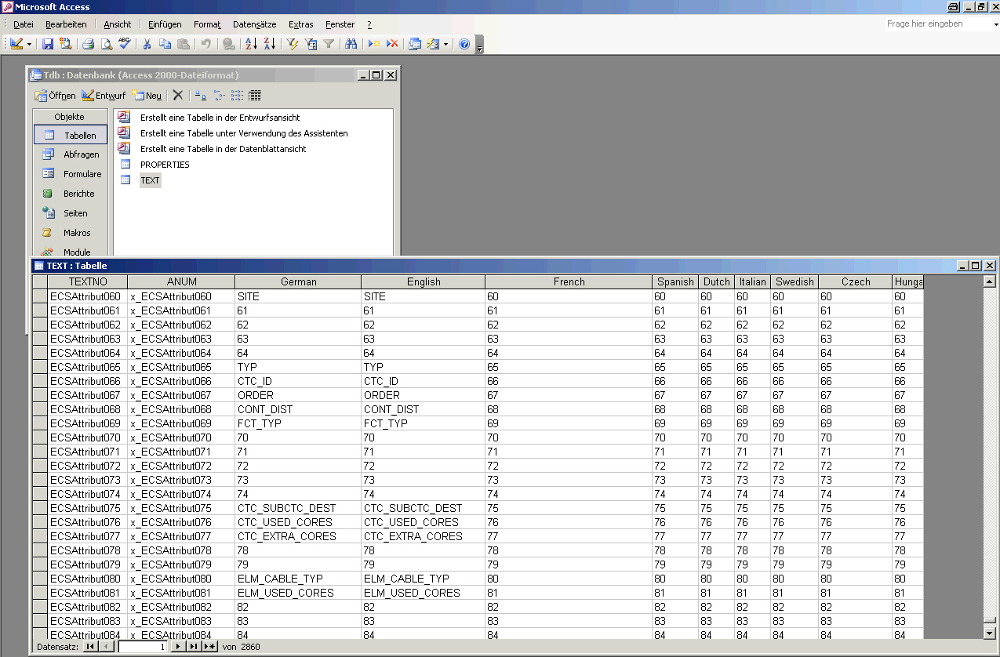Delete record with the red X toolbar icon
1000x657 pixels.
pyautogui.click(x=392, y=44)
